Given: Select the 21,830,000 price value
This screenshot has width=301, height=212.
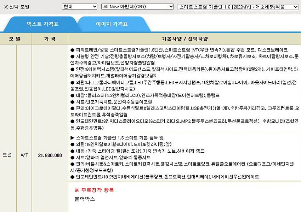Looking at the screenshot, I should pyautogui.click(x=50, y=155).
